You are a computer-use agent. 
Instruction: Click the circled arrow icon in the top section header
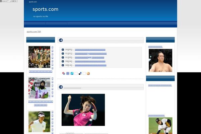pos(61,40)
